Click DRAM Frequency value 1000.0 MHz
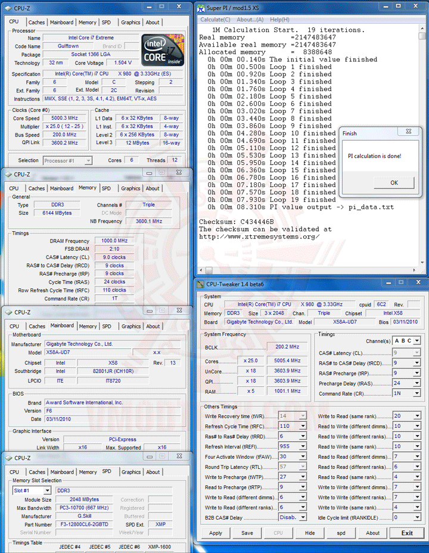The width and height of the screenshot is (429, 553). (x=114, y=241)
